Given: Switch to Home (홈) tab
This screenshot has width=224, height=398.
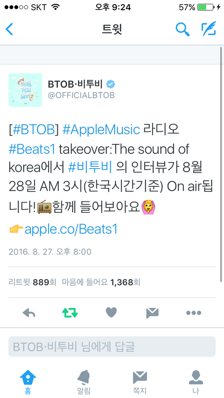Looking at the screenshot, I should [x=28, y=382].
